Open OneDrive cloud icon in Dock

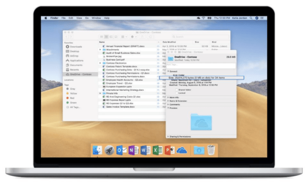click(182, 151)
